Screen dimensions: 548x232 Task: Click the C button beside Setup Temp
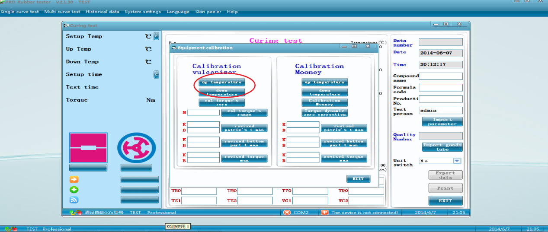157,37
